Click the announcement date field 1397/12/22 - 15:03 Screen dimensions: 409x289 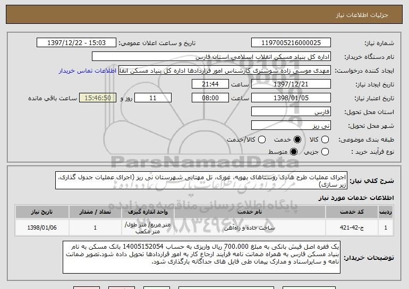coord(76,43)
